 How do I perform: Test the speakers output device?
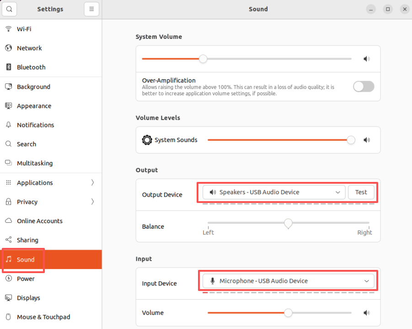(x=361, y=192)
